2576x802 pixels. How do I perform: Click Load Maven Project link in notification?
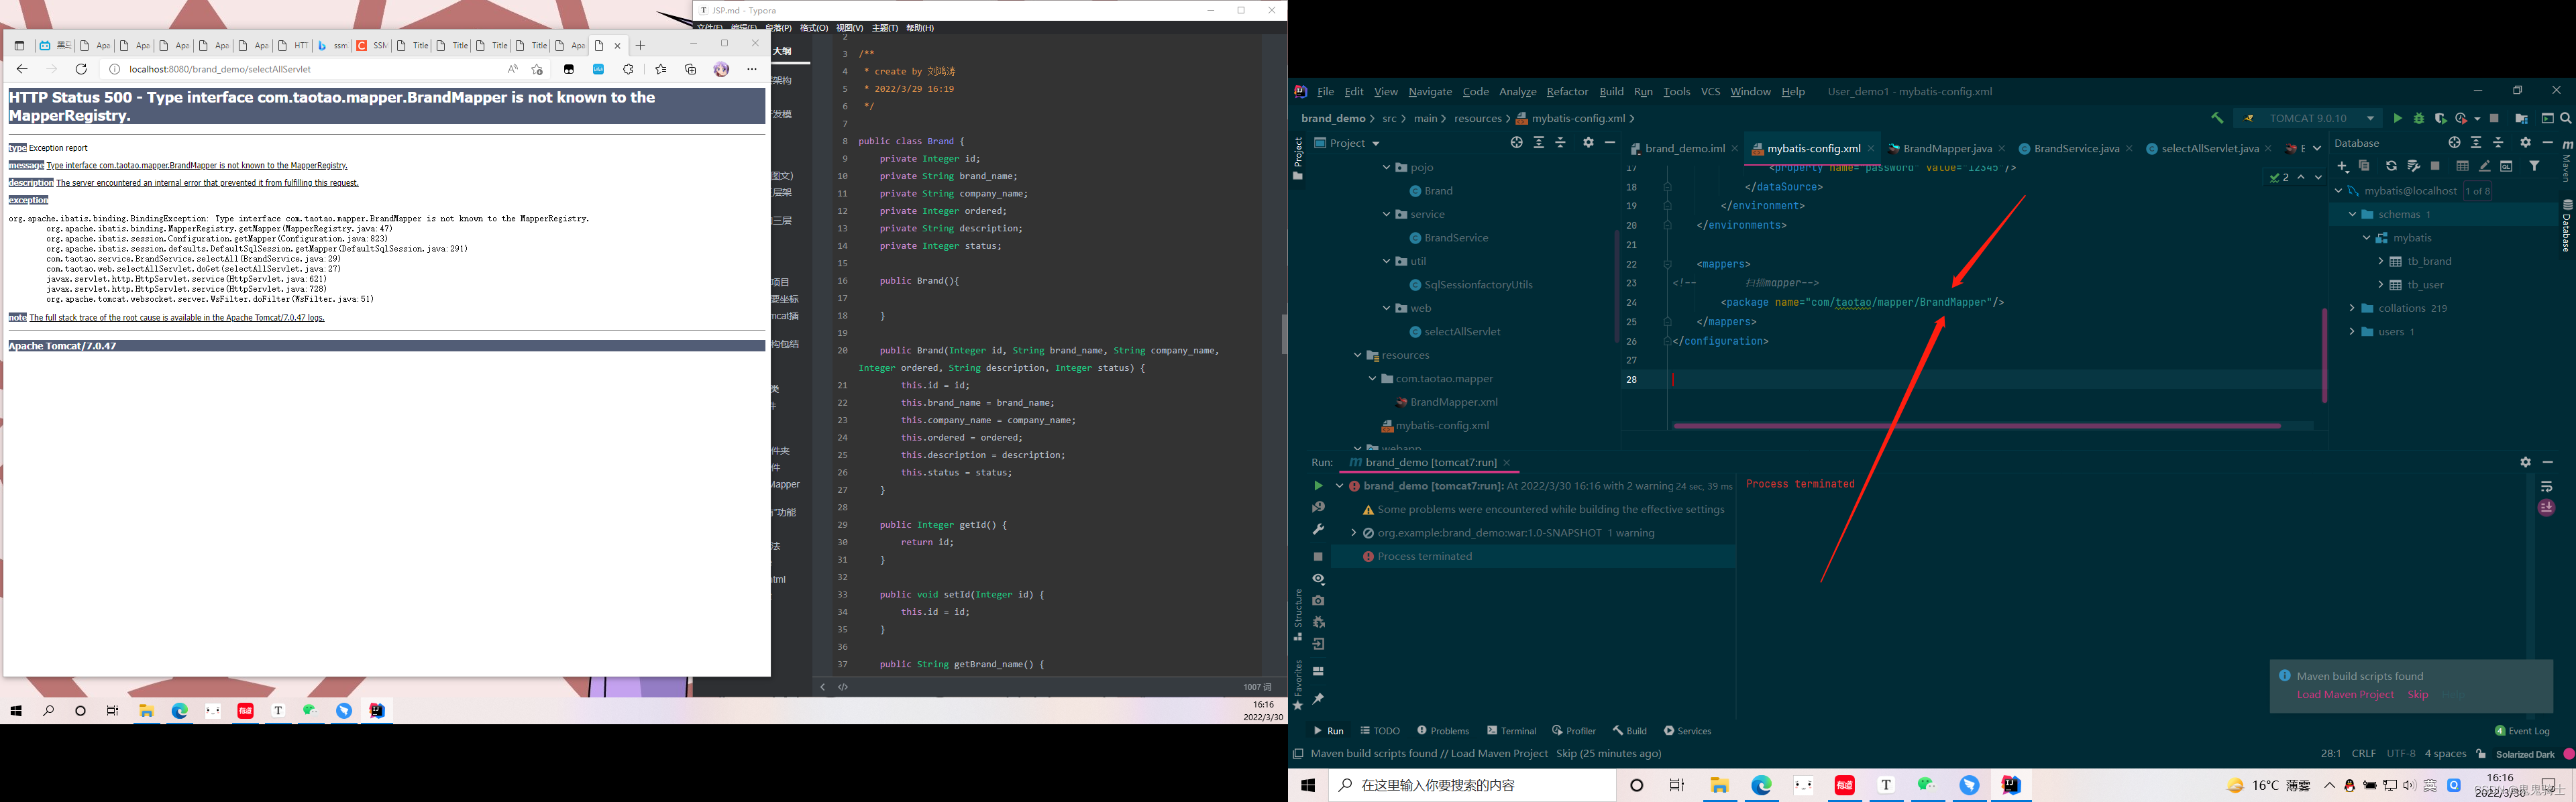click(2345, 694)
